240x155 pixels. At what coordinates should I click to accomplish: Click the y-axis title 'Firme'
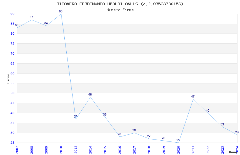click(x=8, y=79)
